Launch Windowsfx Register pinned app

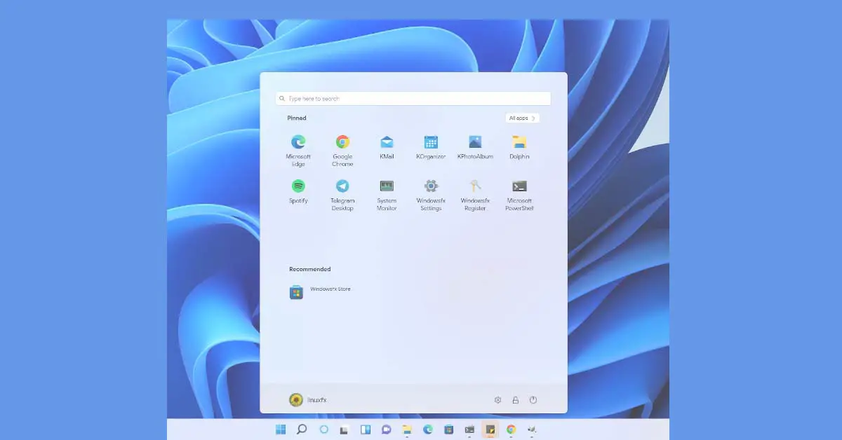coord(475,195)
